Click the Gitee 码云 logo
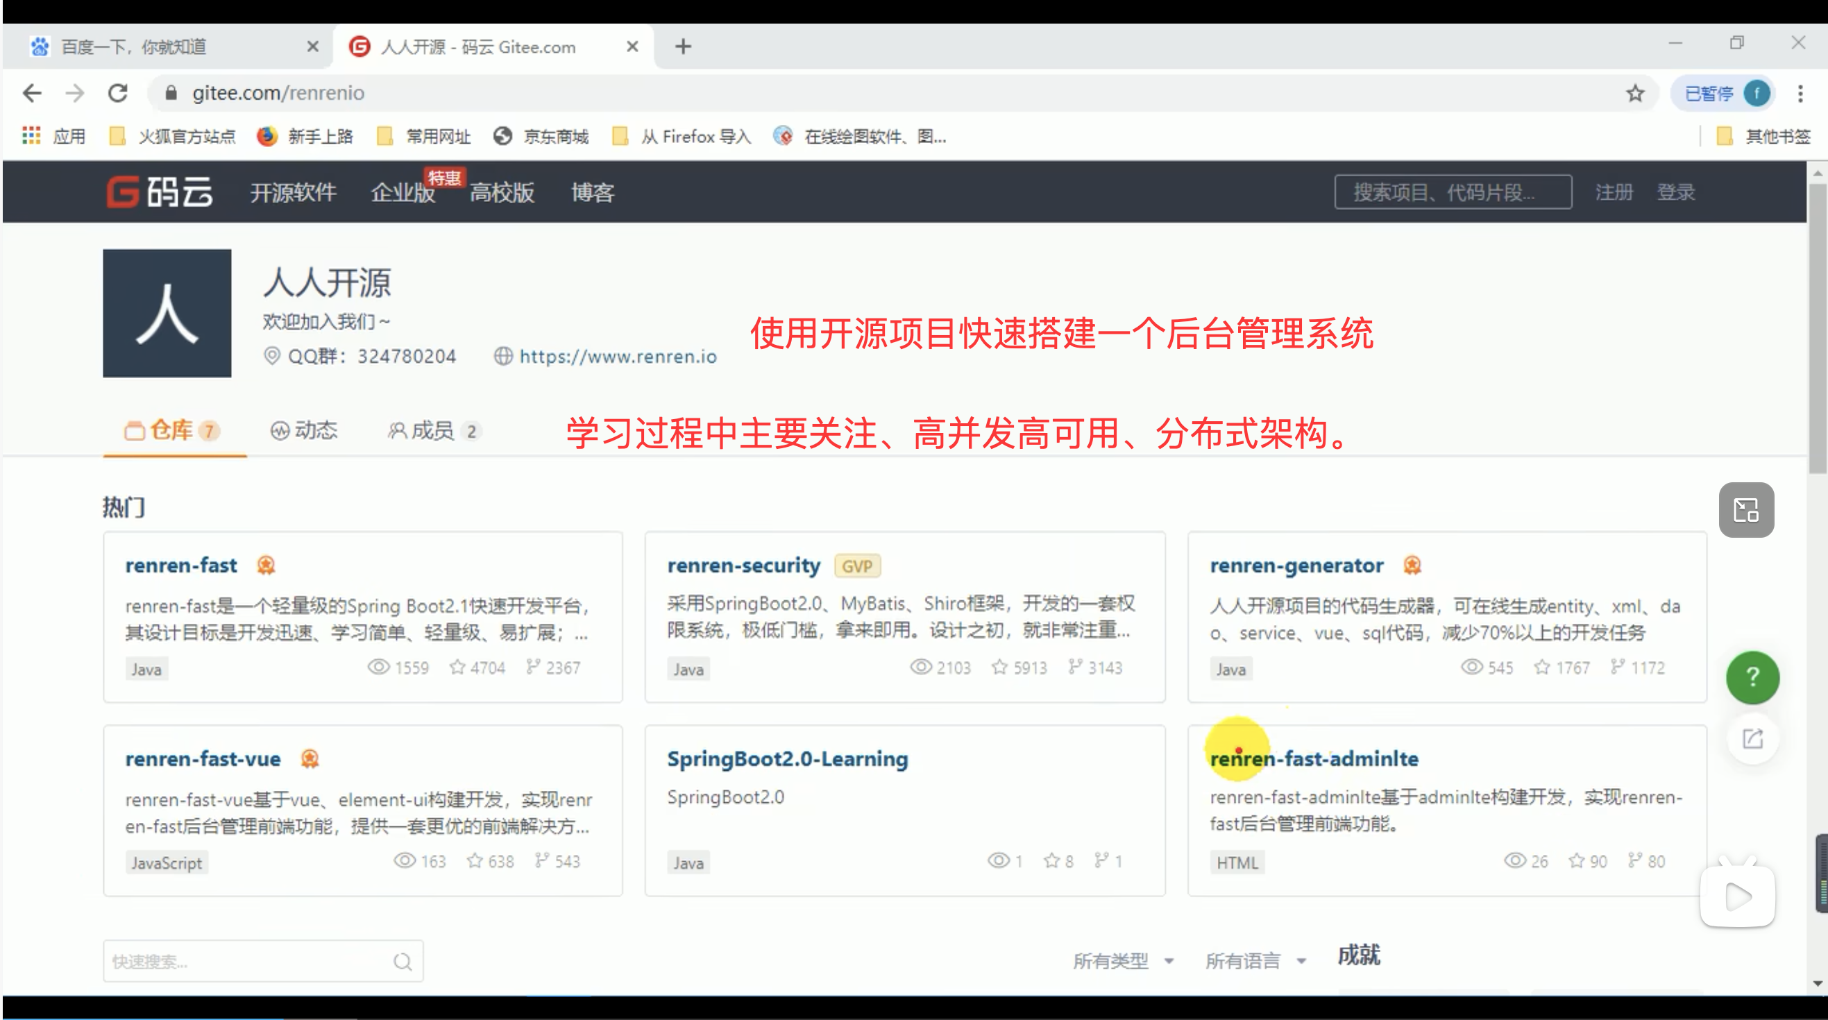Viewport: 1828px width, 1020px height. click(x=159, y=192)
